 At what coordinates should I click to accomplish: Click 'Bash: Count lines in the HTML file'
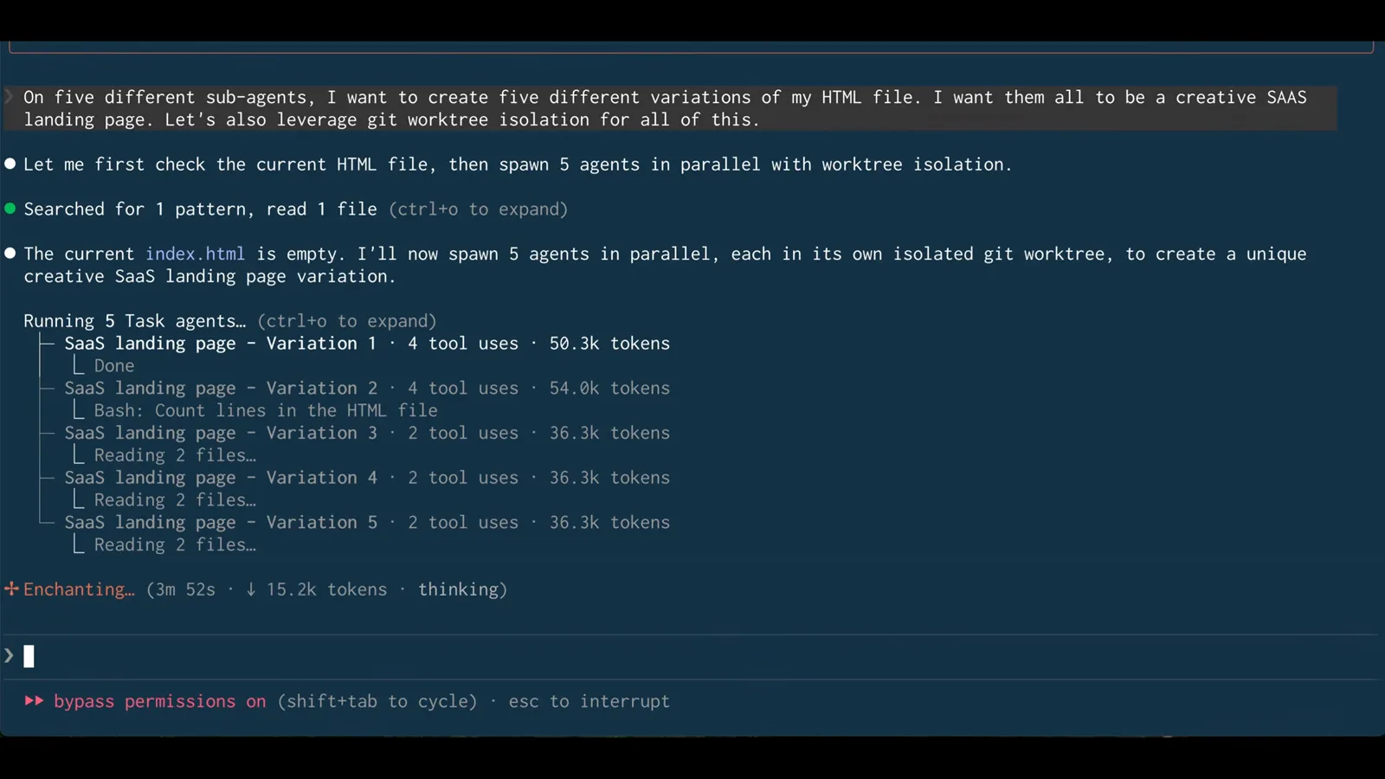(x=266, y=410)
